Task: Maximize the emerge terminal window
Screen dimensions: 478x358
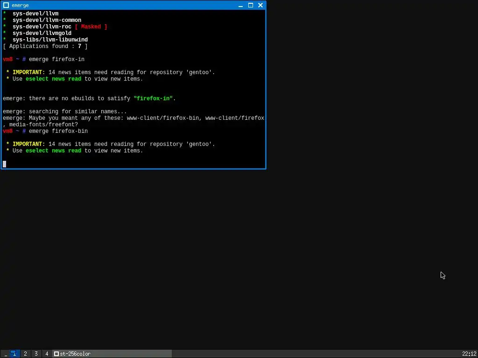Action: pyautogui.click(x=251, y=5)
